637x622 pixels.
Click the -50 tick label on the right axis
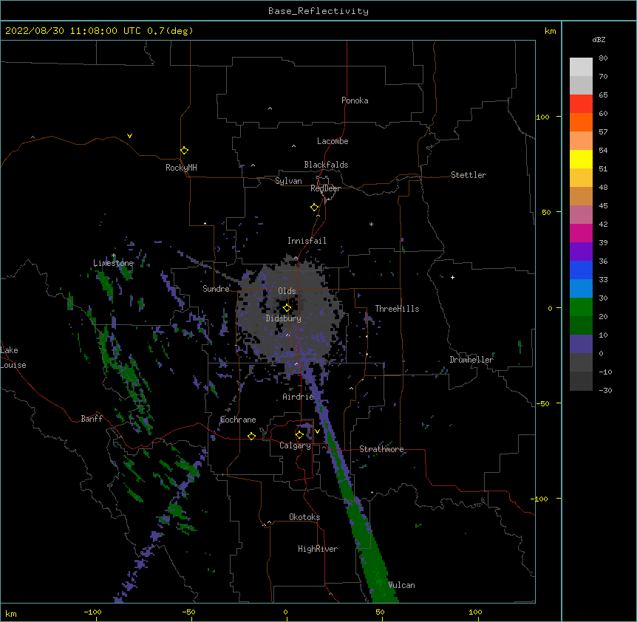tap(542, 403)
